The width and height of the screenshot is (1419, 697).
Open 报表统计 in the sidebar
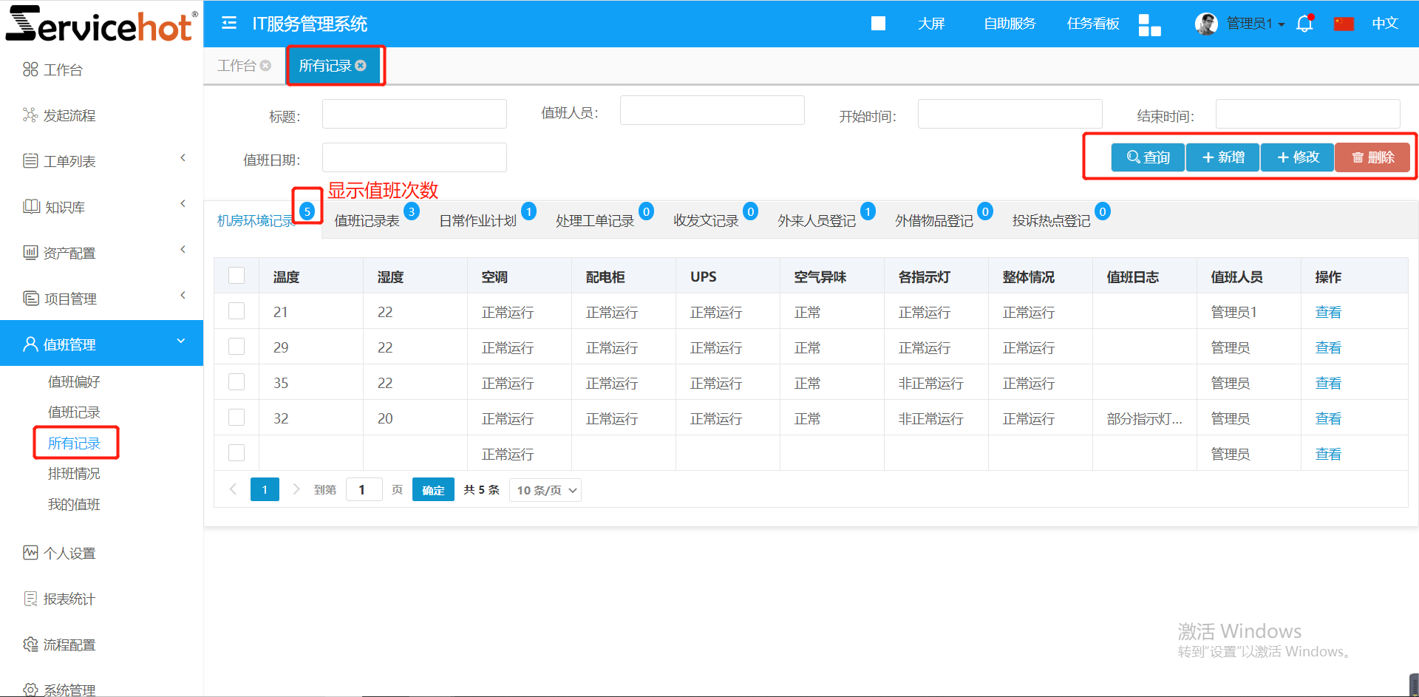(69, 599)
